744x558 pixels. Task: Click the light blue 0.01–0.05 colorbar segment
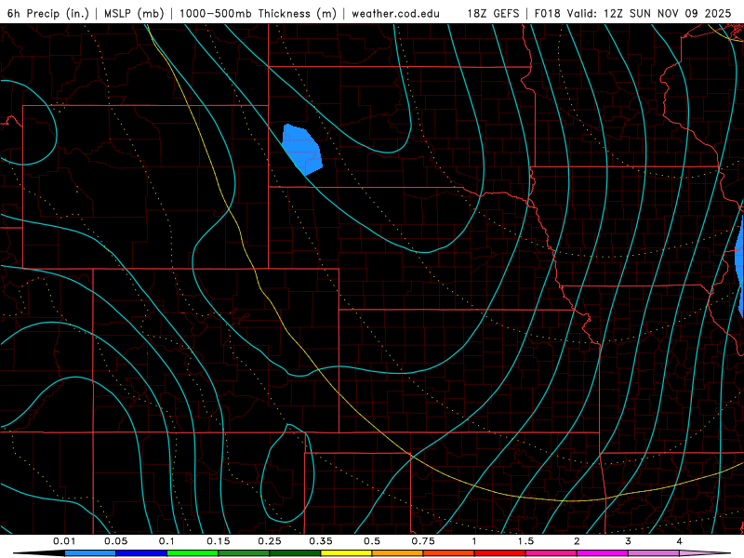tap(90, 553)
